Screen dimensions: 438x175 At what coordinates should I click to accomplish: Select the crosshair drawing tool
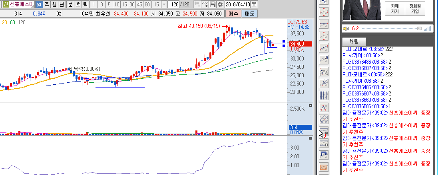coord(324,12)
